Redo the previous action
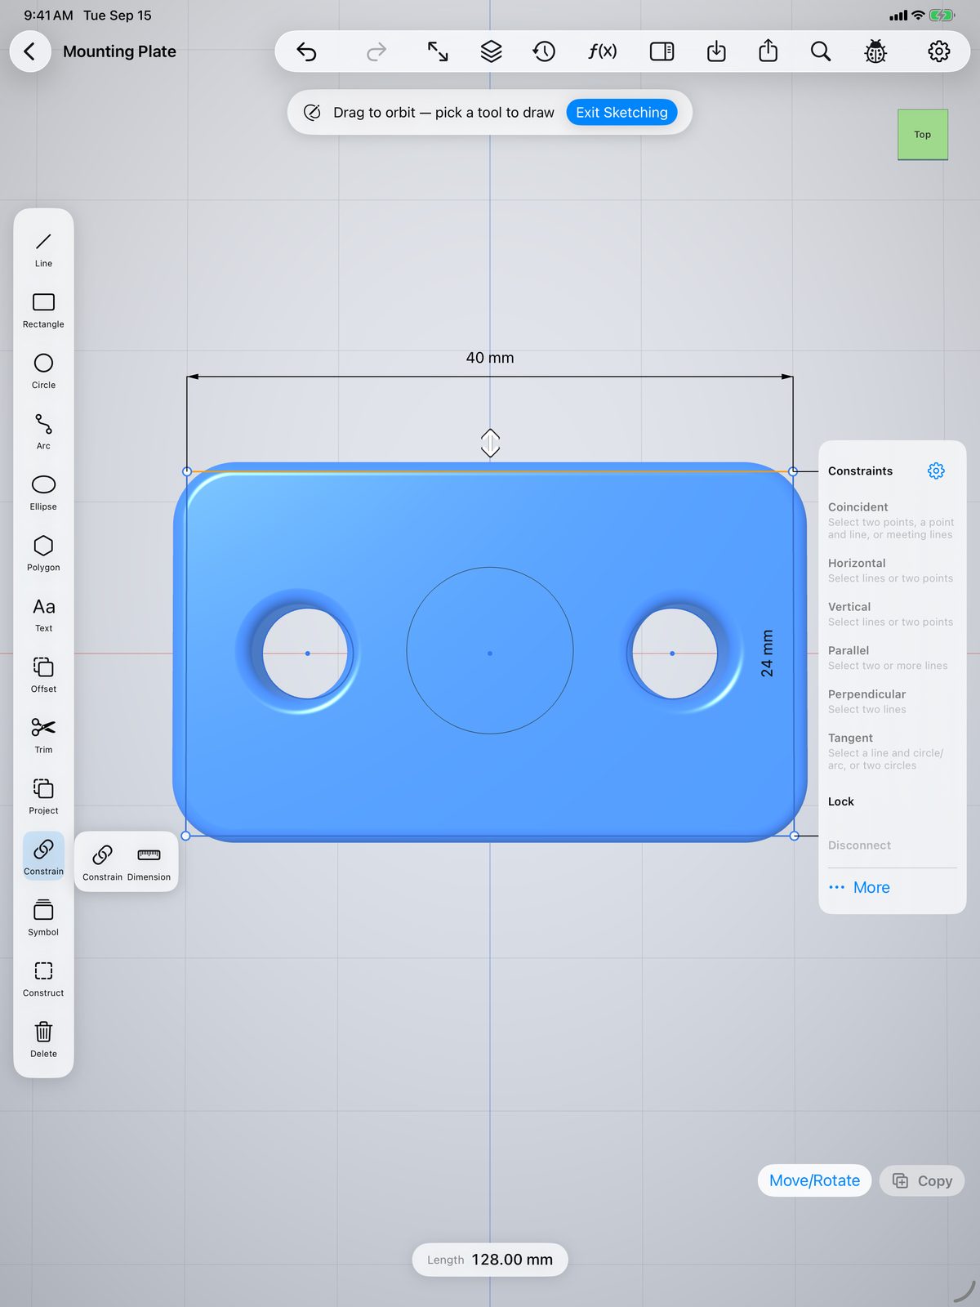 [x=376, y=51]
